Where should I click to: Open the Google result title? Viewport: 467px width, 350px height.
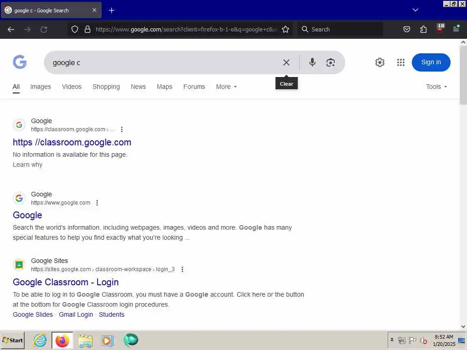(x=27, y=215)
